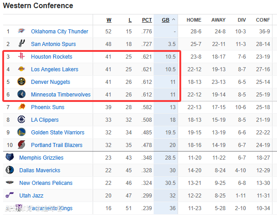Sort the table by L column
This screenshot has width=277, height=216.
(x=130, y=20)
